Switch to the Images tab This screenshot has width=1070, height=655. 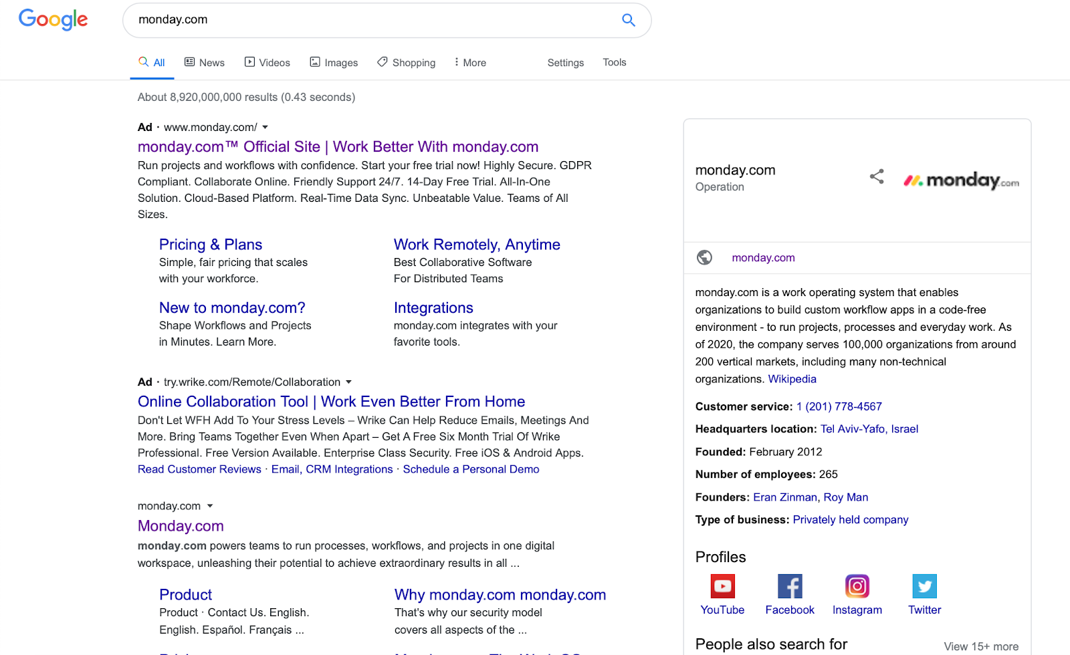point(334,62)
